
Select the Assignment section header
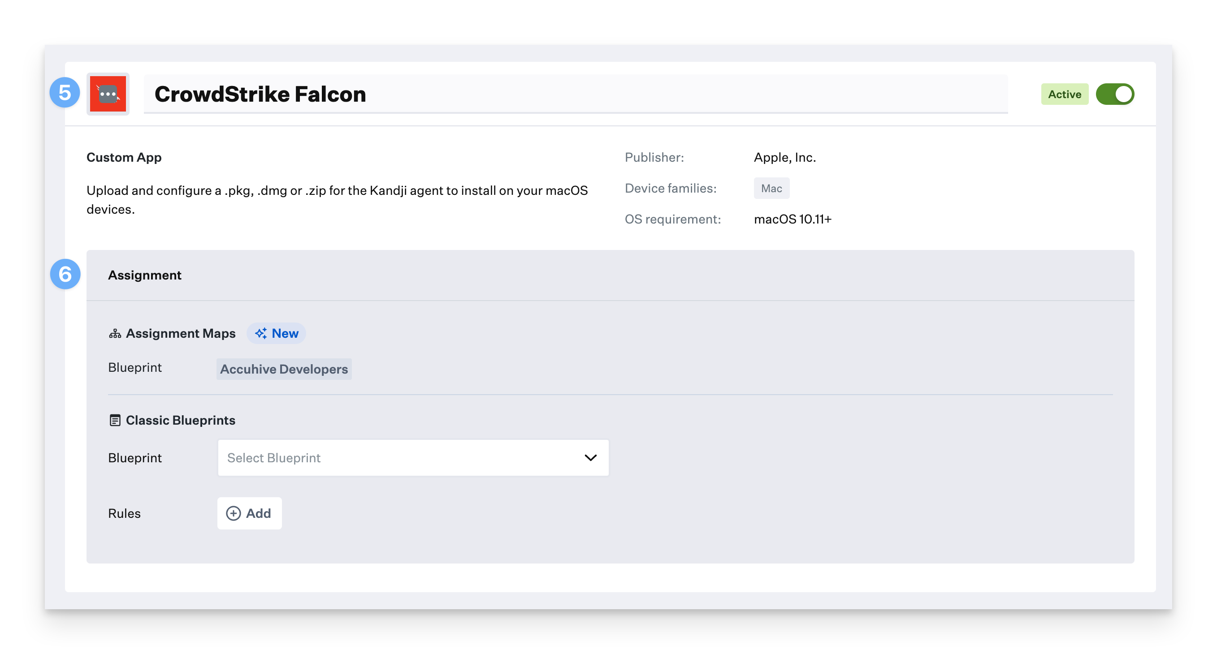(145, 275)
